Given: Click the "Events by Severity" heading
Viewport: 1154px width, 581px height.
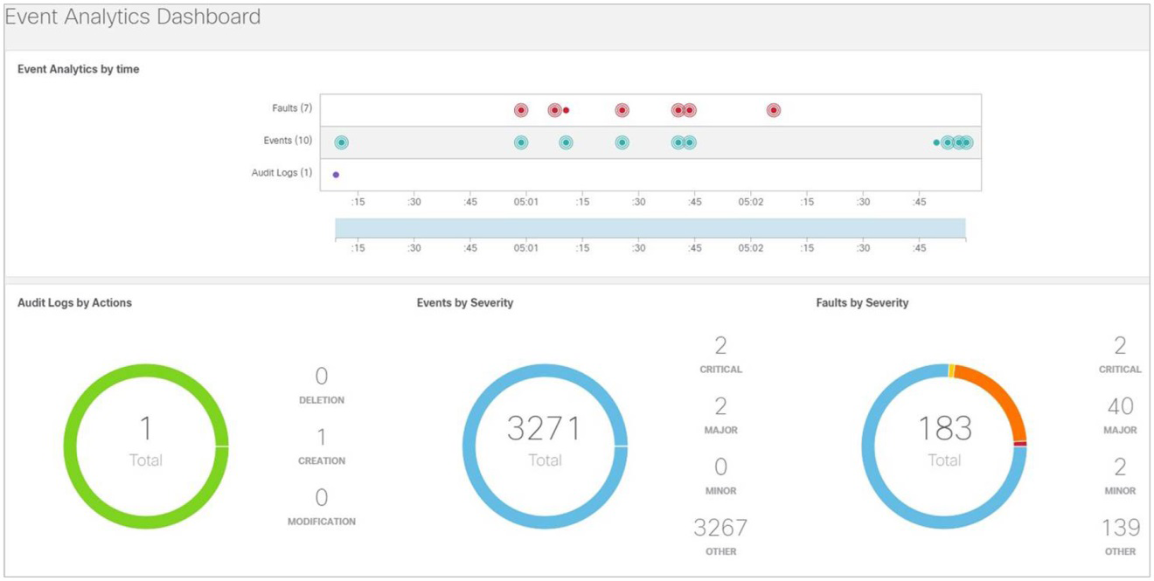Looking at the screenshot, I should pyautogui.click(x=465, y=303).
